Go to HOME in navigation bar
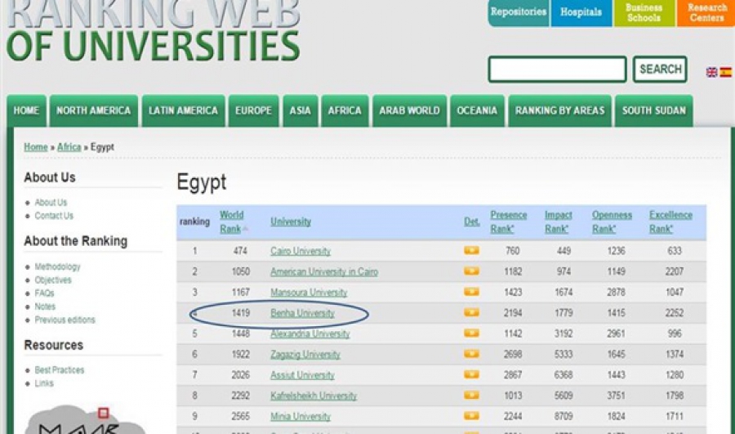Viewport: 735px width, 434px height. click(x=26, y=110)
